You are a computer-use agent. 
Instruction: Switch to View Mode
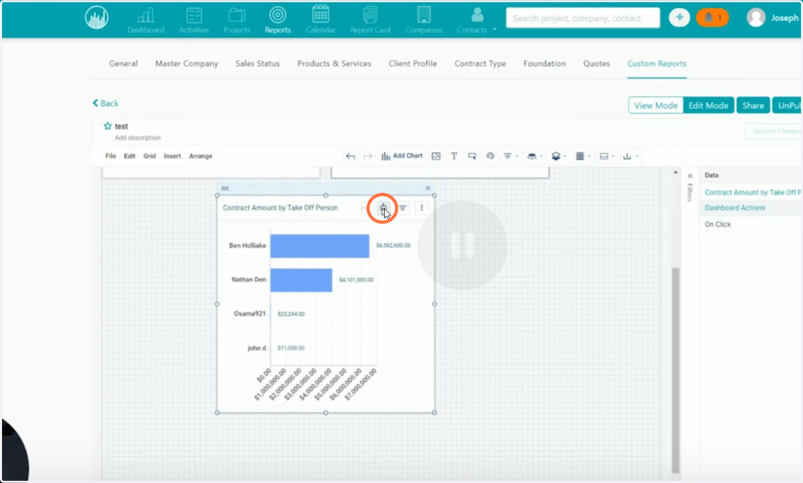point(656,106)
